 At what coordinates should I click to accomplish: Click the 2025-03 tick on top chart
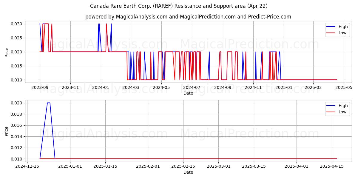(313, 87)
